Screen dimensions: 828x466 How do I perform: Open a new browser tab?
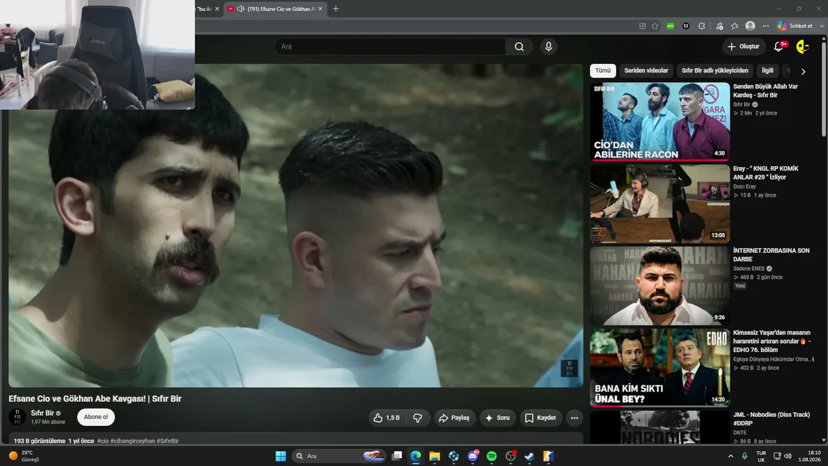[x=336, y=8]
